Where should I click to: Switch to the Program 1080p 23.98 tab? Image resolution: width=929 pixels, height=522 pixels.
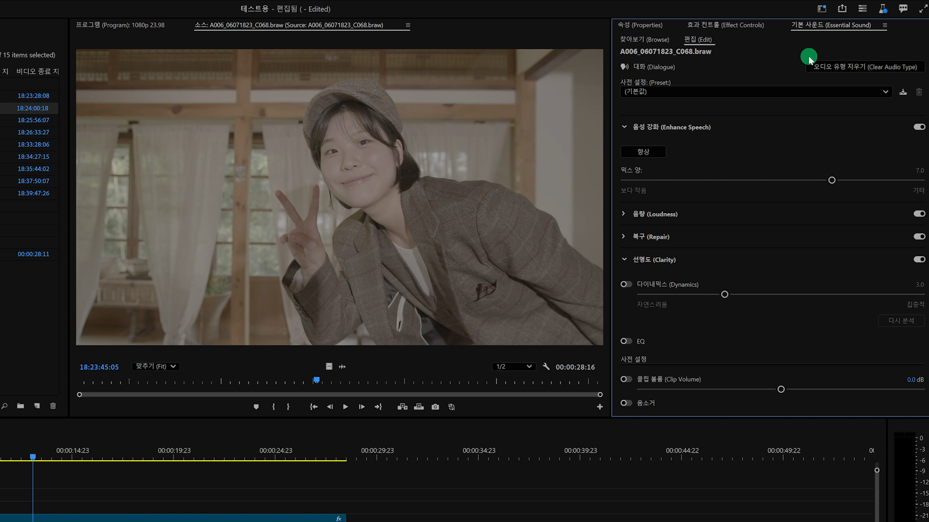(120, 25)
